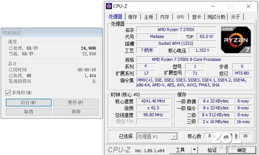Toggle the 多线程(M) checkbox

(x=8, y=93)
